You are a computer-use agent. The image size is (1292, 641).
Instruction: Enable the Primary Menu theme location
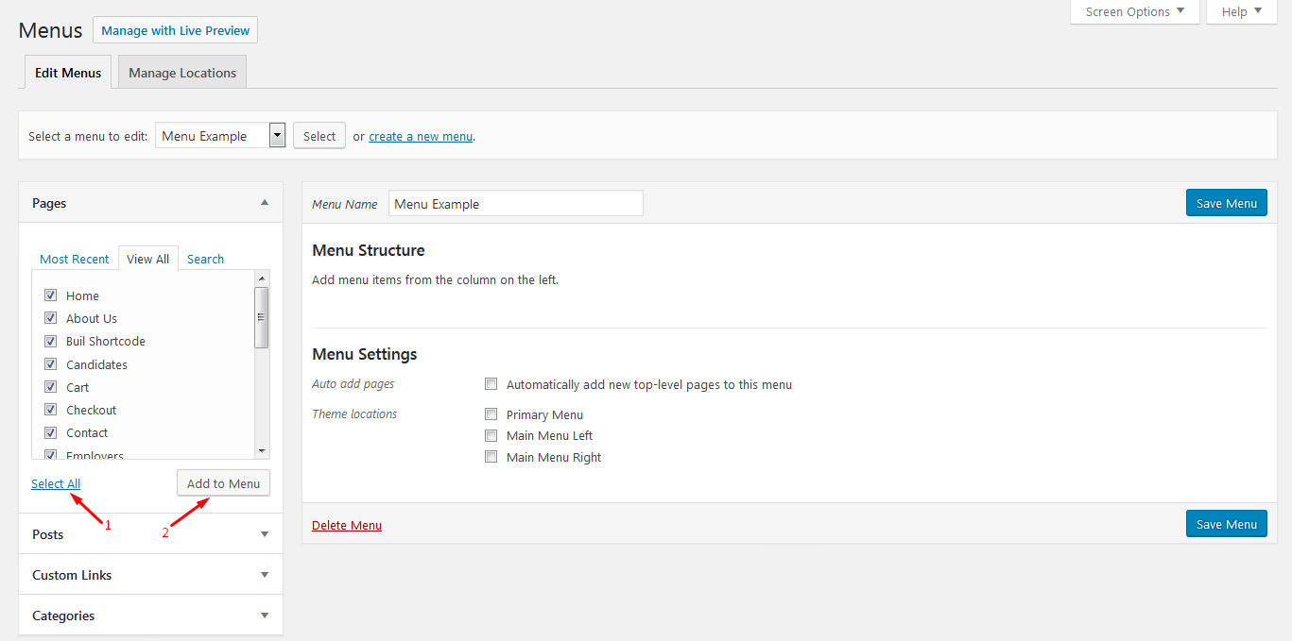pos(491,414)
